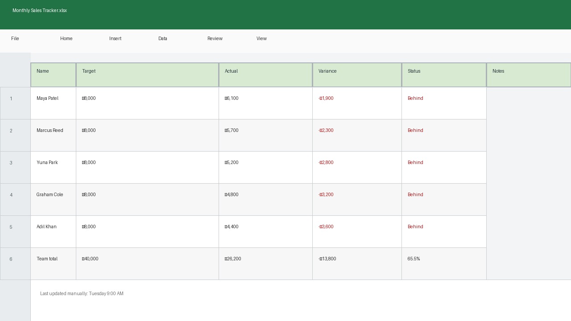This screenshot has width=571, height=321.
Task: Select row header 6
Action: tap(15, 264)
